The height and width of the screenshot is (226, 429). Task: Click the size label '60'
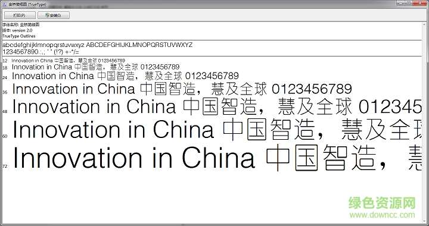click(x=5, y=136)
